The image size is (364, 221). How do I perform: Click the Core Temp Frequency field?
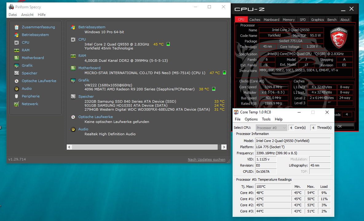click(293, 153)
